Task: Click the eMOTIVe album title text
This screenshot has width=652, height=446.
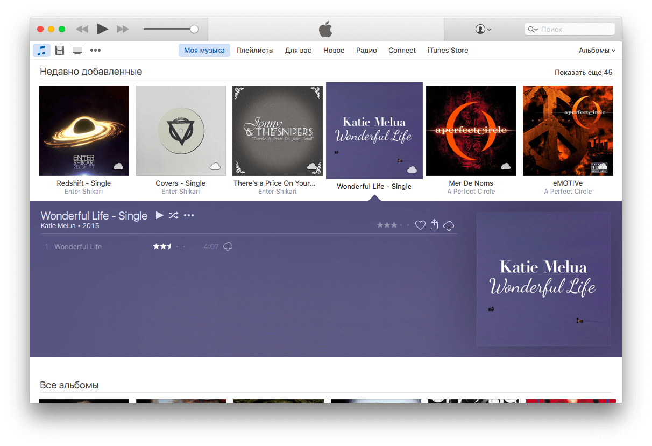Action: pos(568,183)
